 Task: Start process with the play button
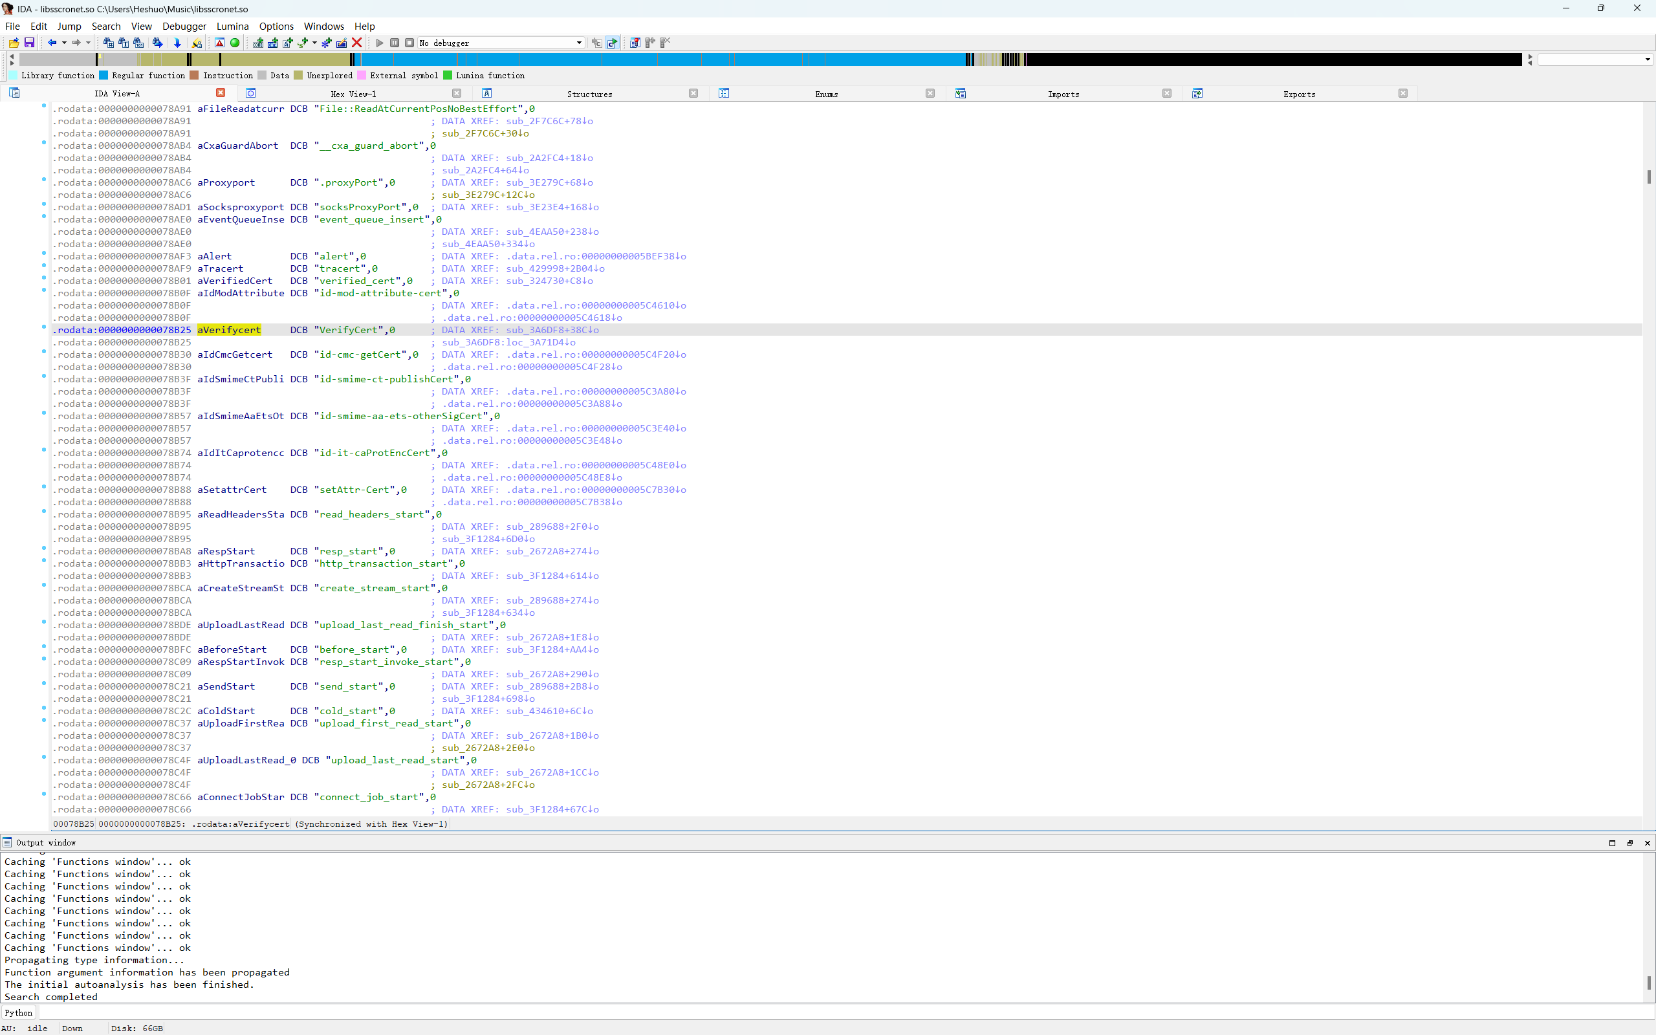tap(380, 43)
